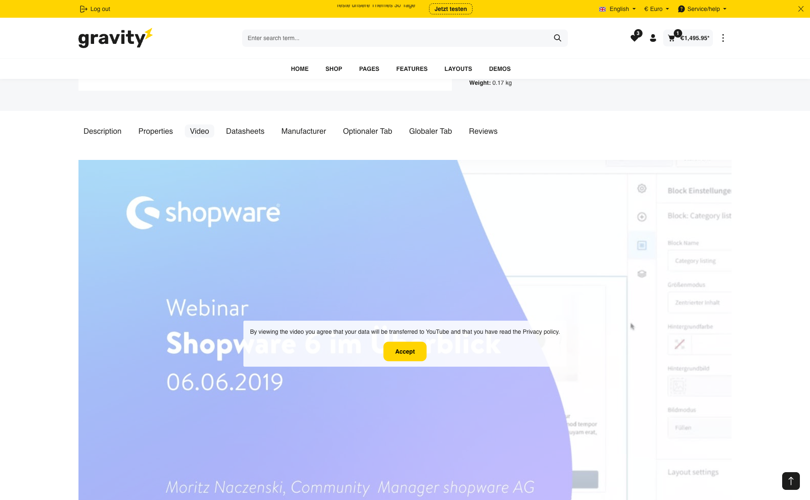Open the Service/help dropdown
Screen dimensions: 810x500
click(x=702, y=9)
